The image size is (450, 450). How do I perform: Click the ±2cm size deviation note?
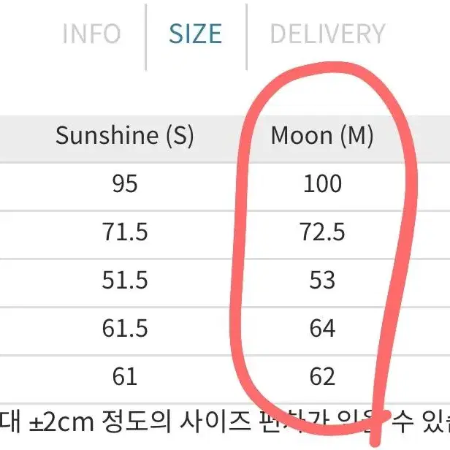coord(225,422)
